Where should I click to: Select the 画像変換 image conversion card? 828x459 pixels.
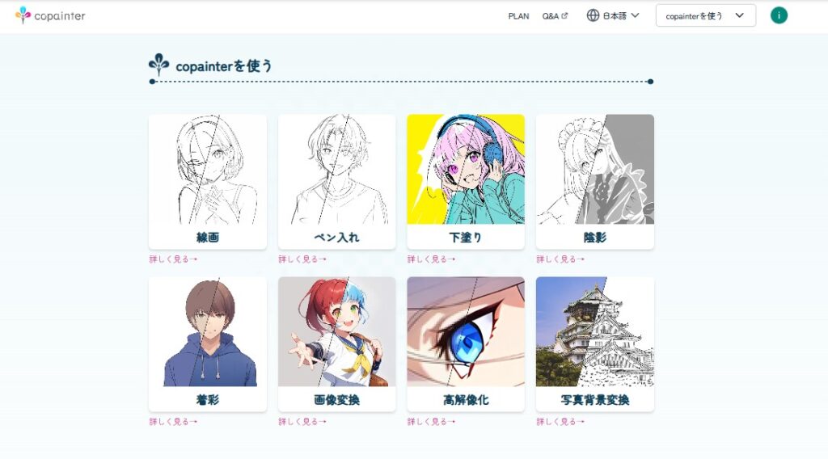coord(336,344)
